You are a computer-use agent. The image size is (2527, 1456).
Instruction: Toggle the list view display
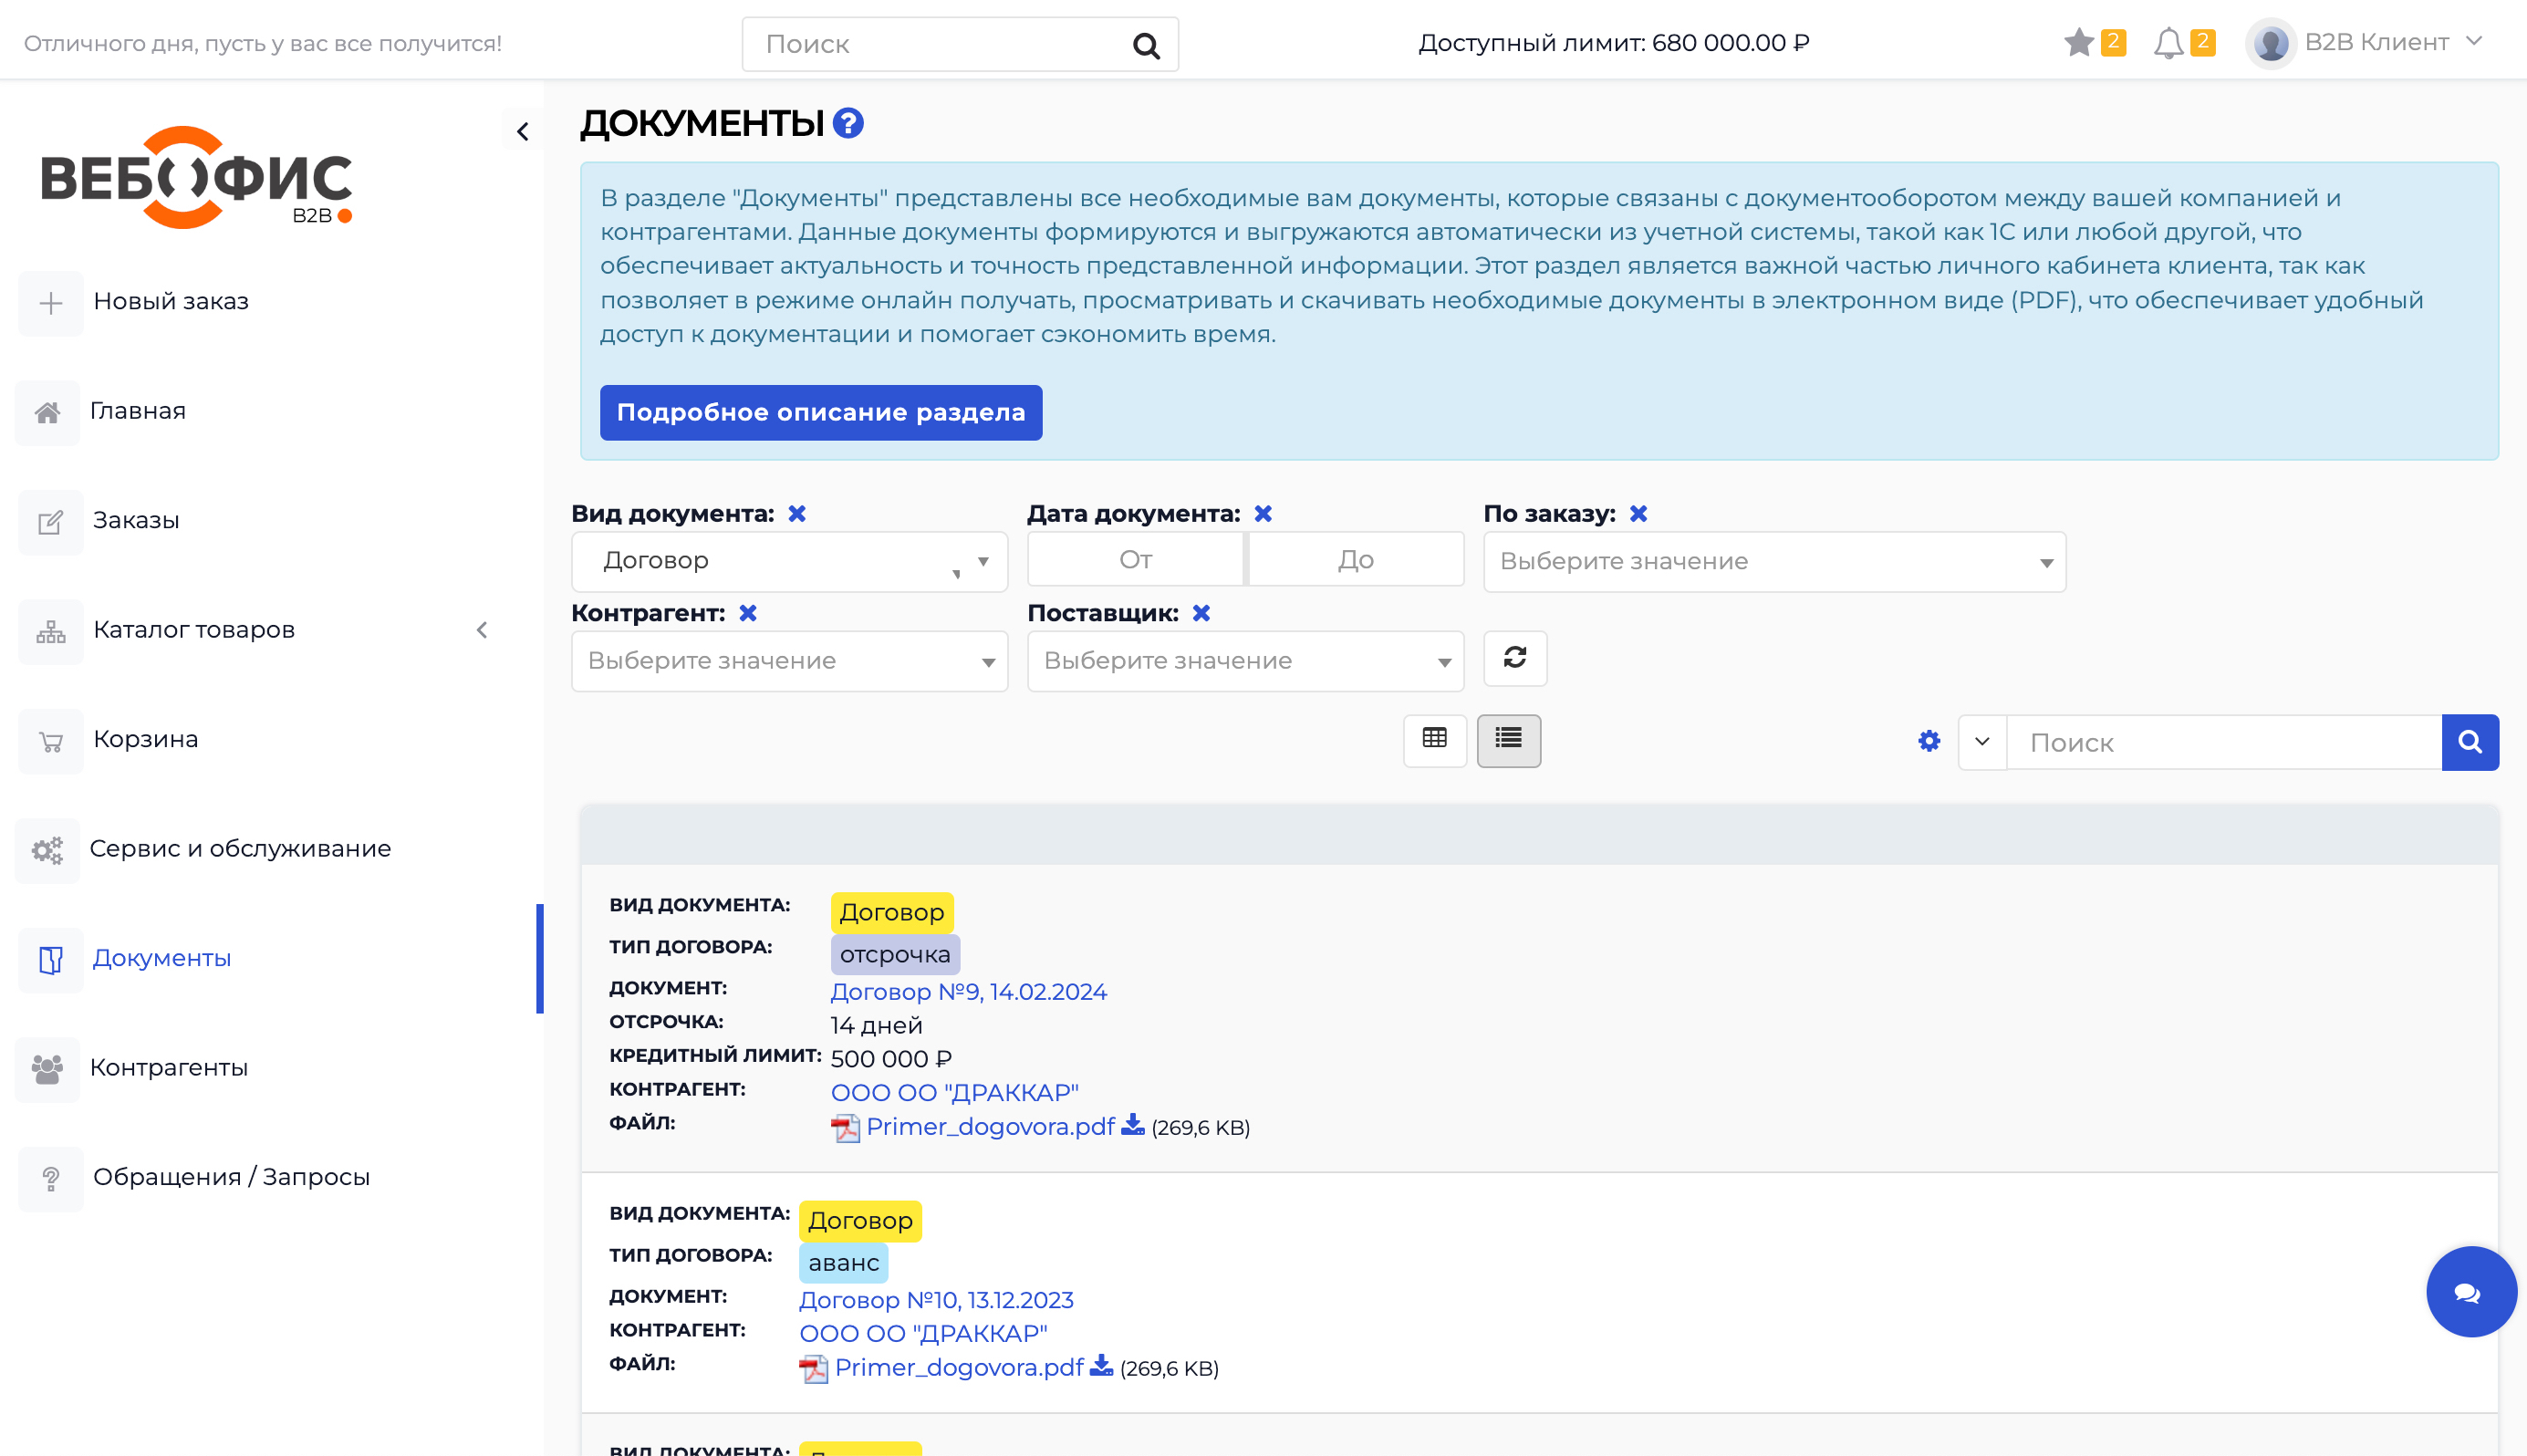click(1508, 740)
